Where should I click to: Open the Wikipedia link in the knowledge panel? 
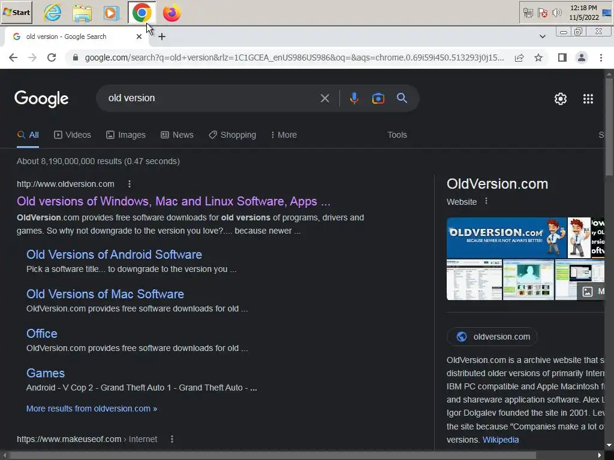(501, 440)
